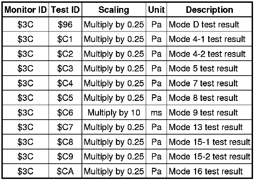Viewport: 261px width, 181px height.
Task: Click the Monitor ID column header
Action: click(x=26, y=10)
